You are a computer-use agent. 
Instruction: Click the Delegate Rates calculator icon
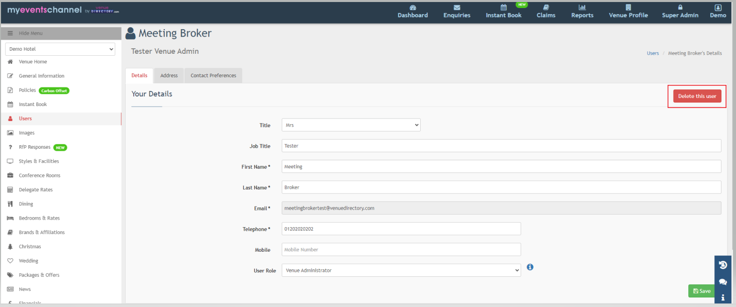[10, 190]
